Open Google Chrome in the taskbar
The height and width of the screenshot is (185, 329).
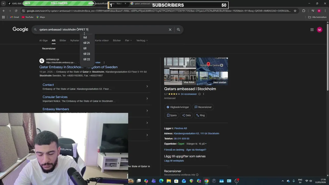(206, 181)
